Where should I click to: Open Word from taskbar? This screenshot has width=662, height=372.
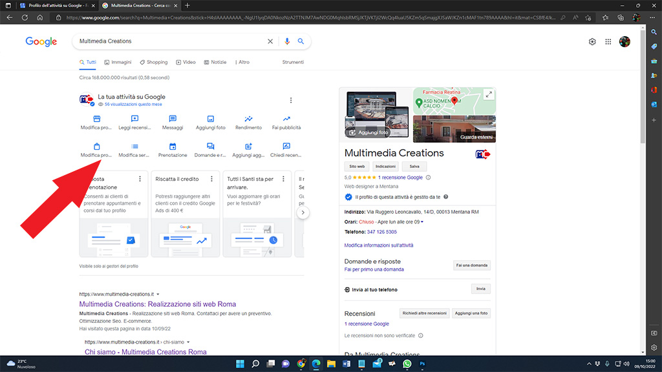click(x=347, y=364)
